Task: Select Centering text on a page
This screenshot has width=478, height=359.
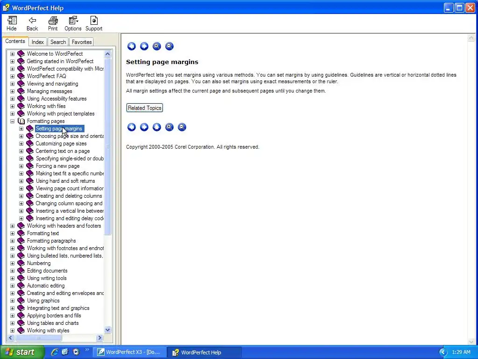Action: point(63,151)
